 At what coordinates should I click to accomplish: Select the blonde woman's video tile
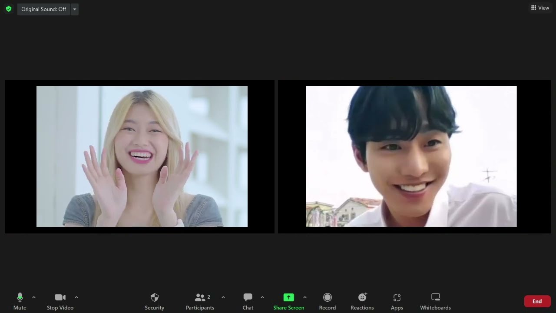click(x=140, y=156)
